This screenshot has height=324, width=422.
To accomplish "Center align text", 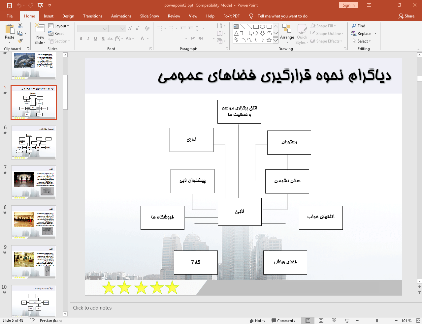I will pos(167,39).
